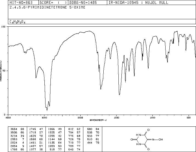This screenshot has width=196, height=152.
Task: Select the IR-NIDA-10945 : NUJOL MULL label
Action: (x=138, y=2)
